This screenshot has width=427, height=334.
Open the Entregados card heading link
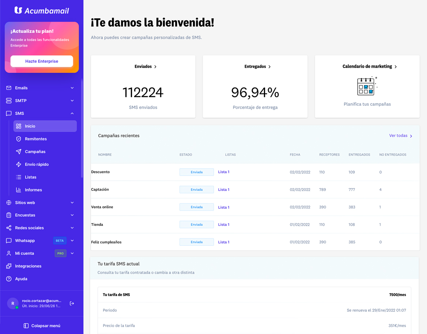tap(257, 67)
